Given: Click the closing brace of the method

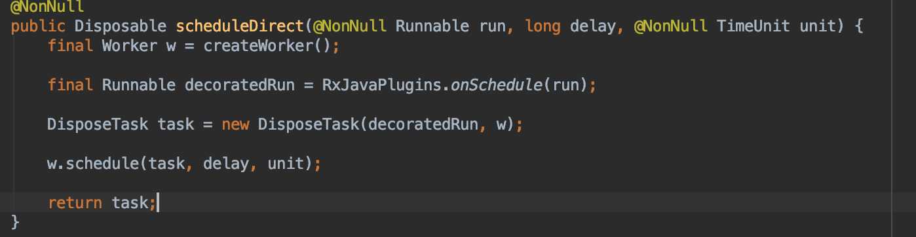Looking at the screenshot, I should click(16, 222).
